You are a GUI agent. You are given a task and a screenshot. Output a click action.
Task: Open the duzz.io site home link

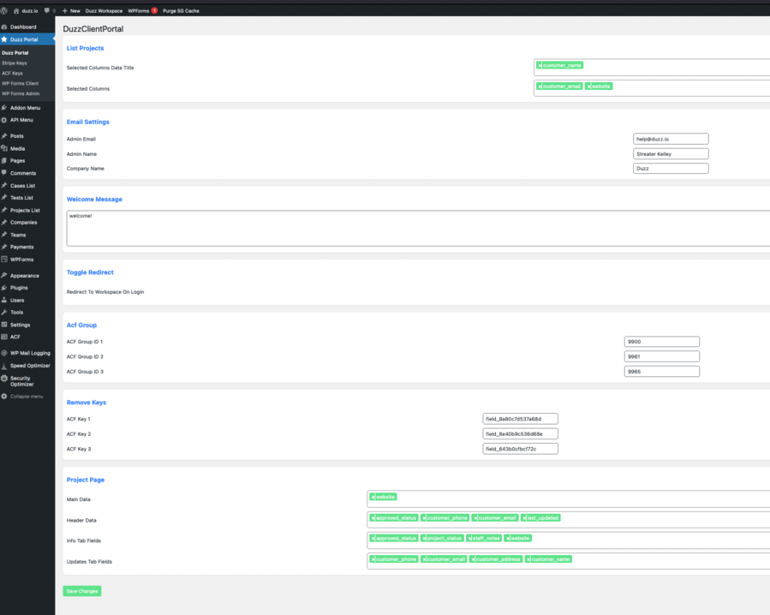(26, 11)
